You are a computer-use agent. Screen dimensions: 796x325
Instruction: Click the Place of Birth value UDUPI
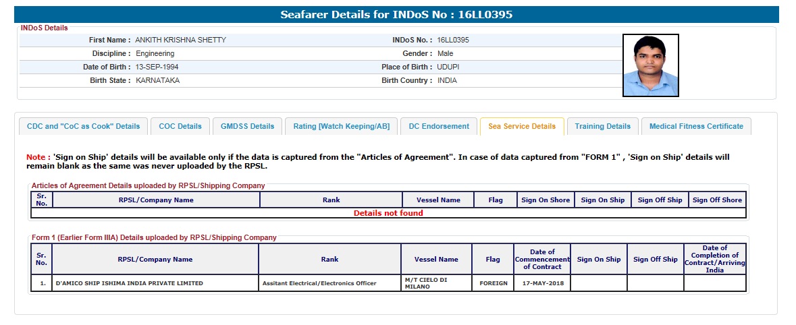coord(448,67)
